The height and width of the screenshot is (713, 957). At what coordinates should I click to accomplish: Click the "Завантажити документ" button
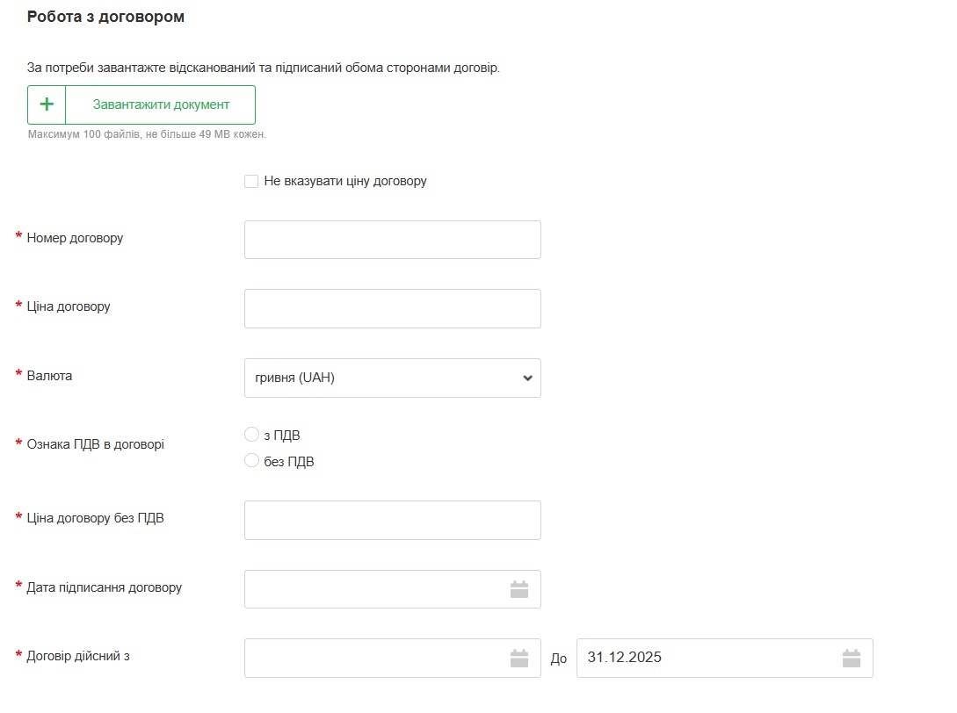[161, 104]
